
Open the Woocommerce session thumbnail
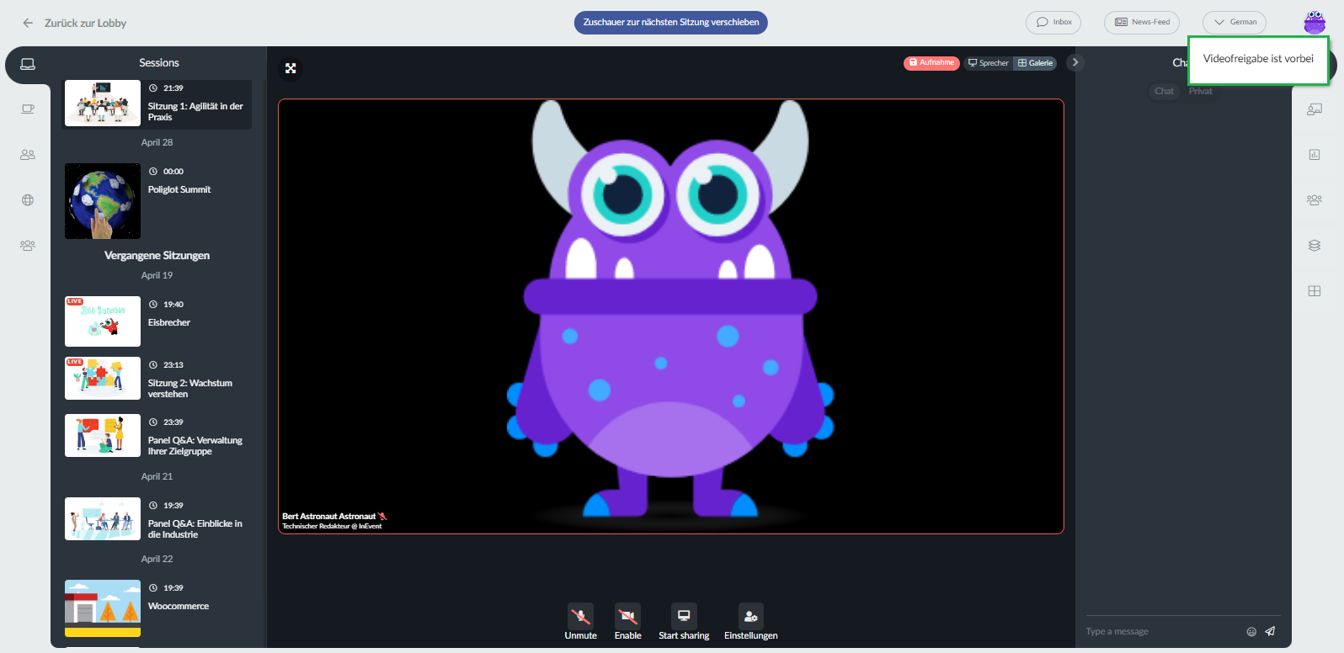103,608
